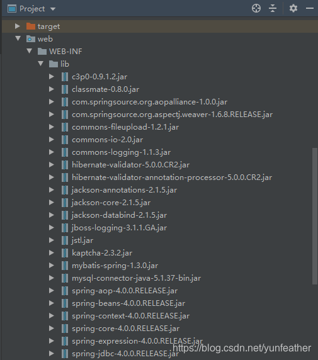Image resolution: width=318 pixels, height=360 pixels.
Task: Click mysql-connector jar archive icon
Action: (x=65, y=278)
